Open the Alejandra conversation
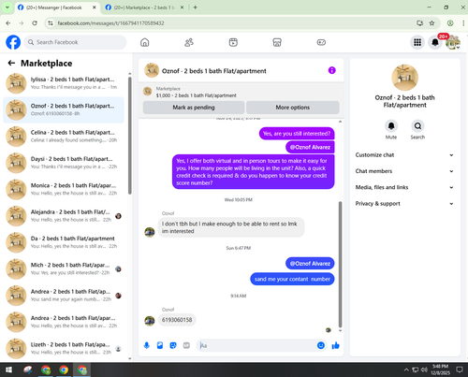Screen dimensions: 468x377 (x=64, y=216)
